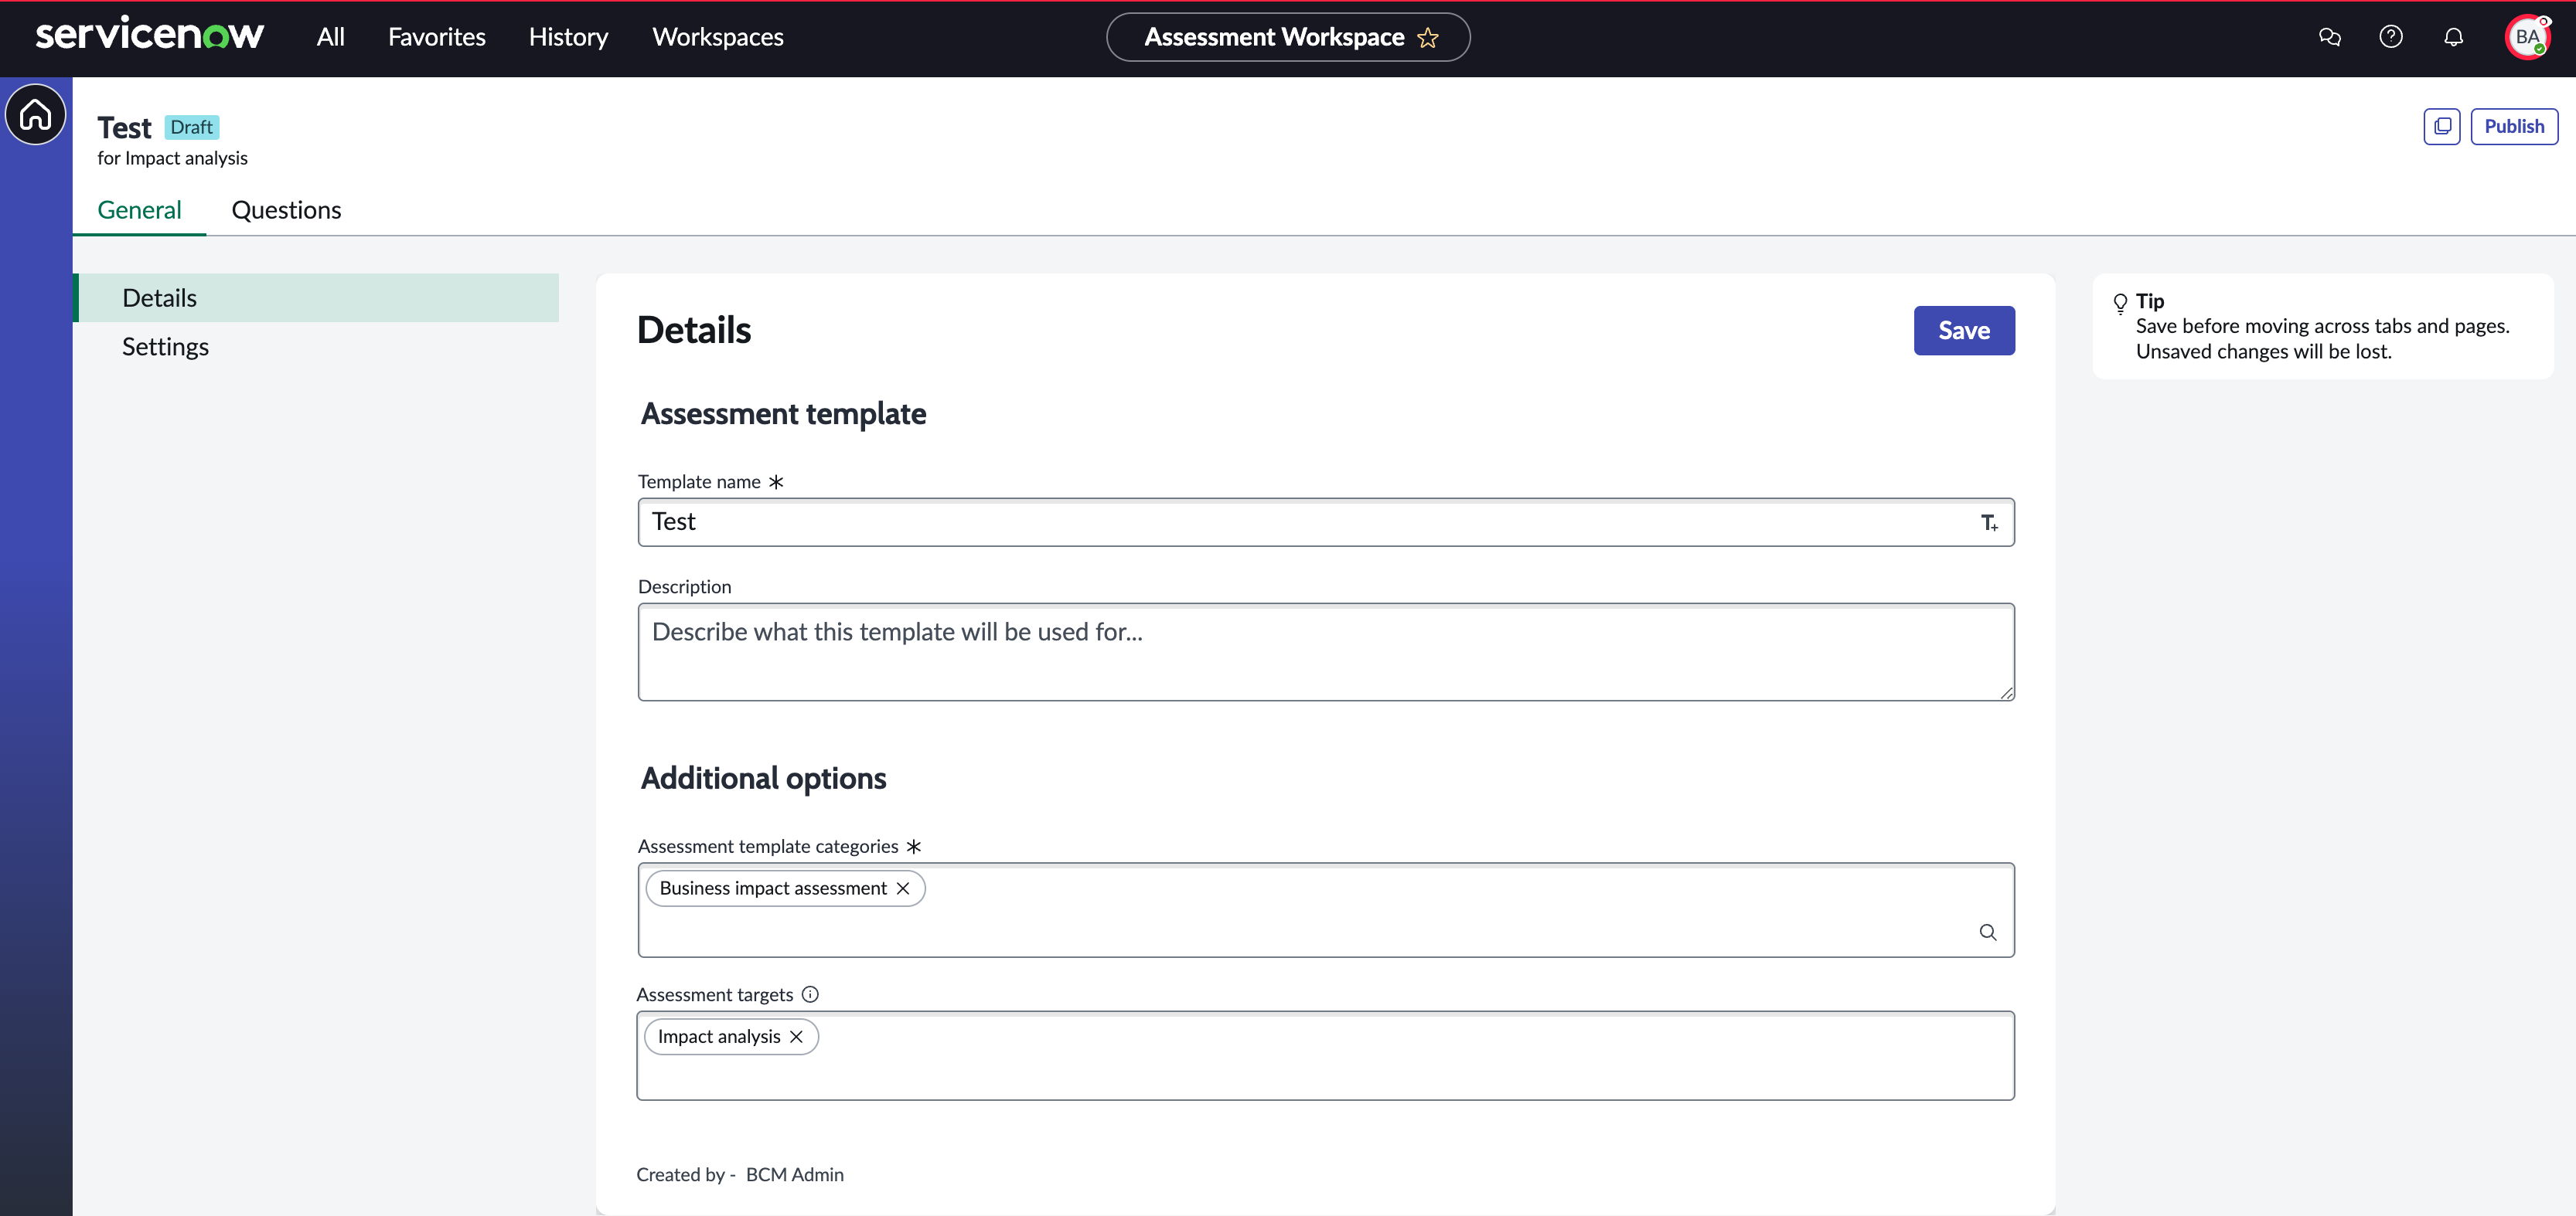Open the BA user avatar menu
This screenshot has height=1216, width=2576.
coord(2527,37)
